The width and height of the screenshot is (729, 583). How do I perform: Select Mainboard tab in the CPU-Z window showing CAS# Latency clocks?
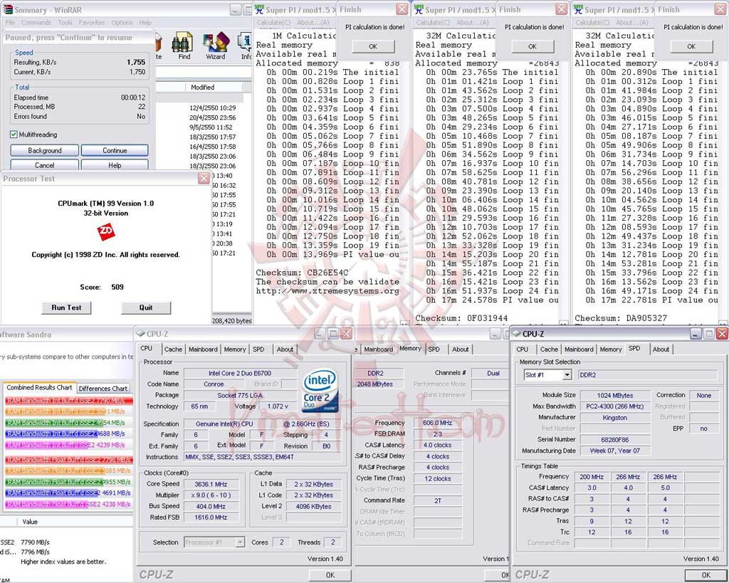[x=379, y=349]
